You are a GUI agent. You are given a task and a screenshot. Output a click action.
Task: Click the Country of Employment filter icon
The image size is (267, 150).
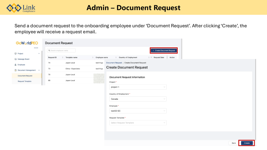(151, 58)
